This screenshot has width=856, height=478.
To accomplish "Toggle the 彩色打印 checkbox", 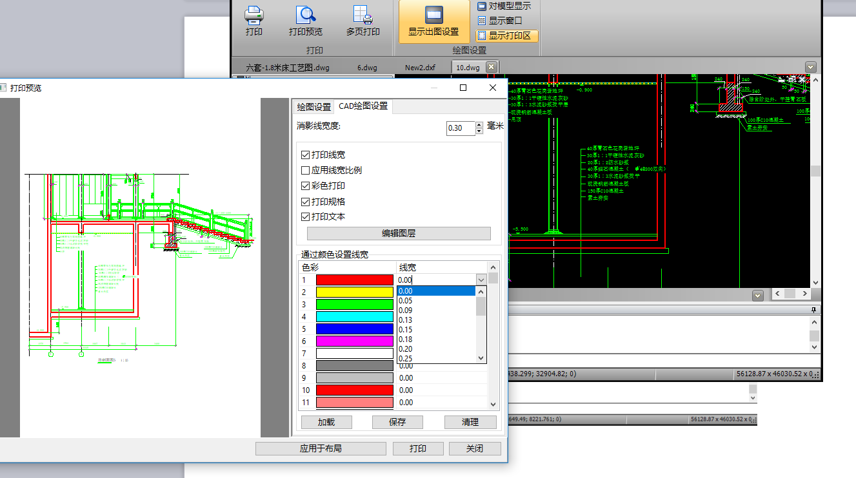I will (306, 186).
